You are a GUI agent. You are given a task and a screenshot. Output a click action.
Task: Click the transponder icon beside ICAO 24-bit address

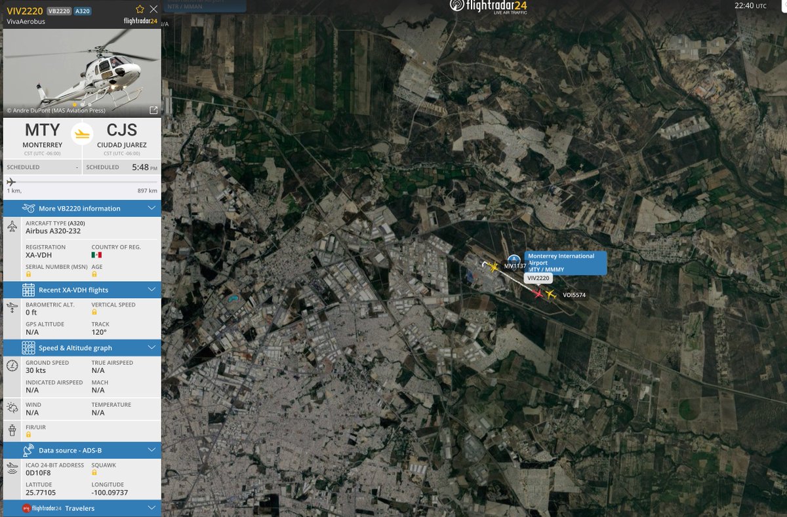click(12, 468)
